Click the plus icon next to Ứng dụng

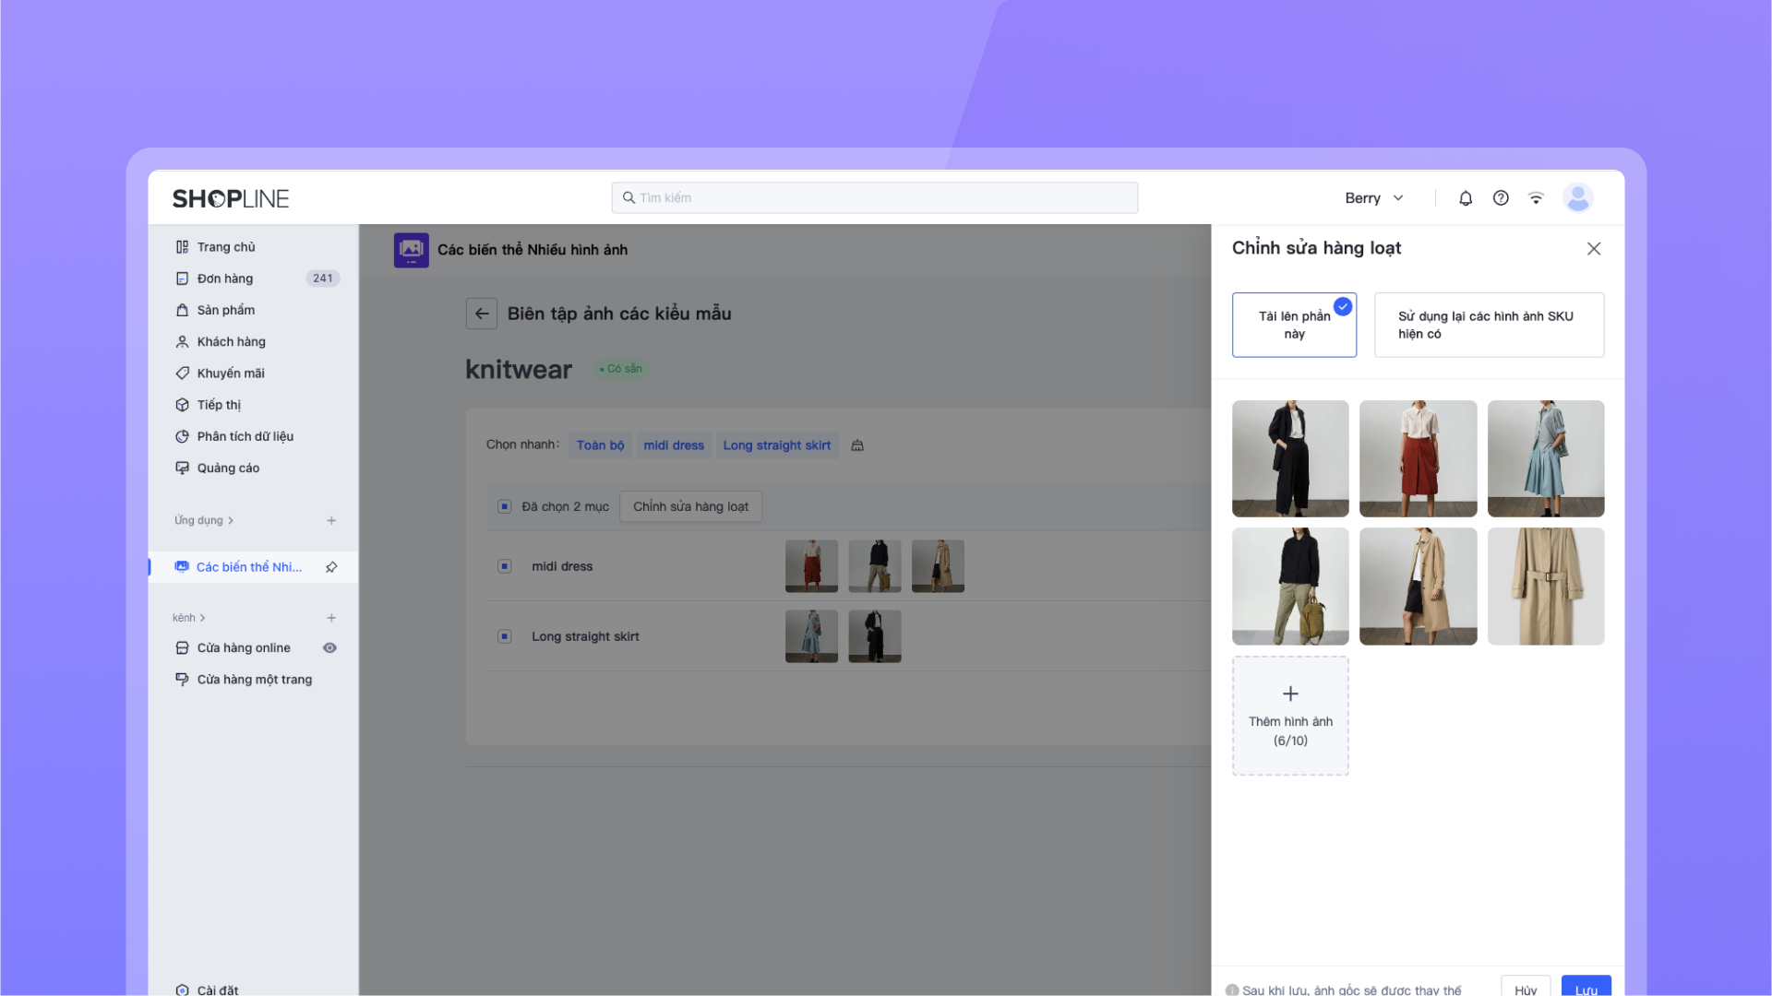331,521
